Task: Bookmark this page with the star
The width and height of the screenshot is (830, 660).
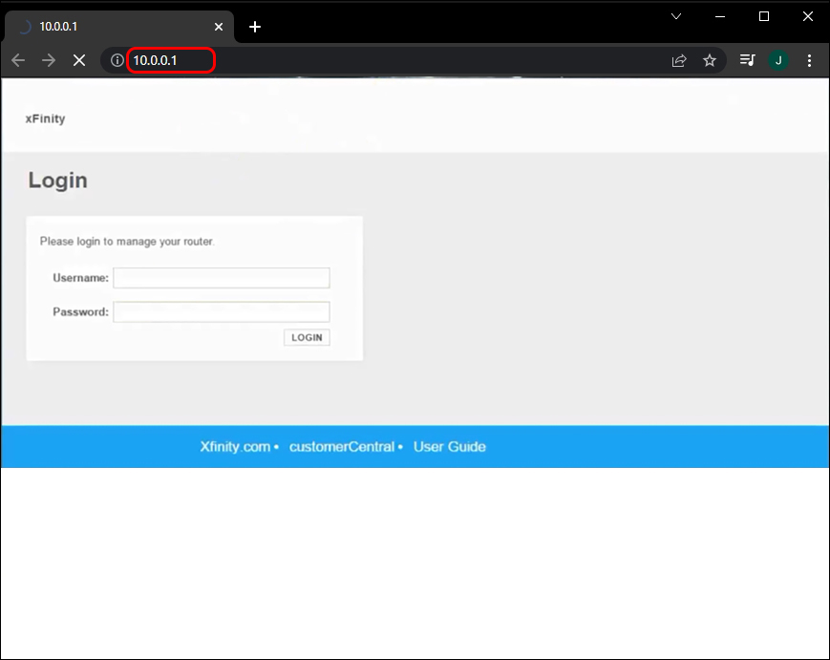Action: [710, 60]
